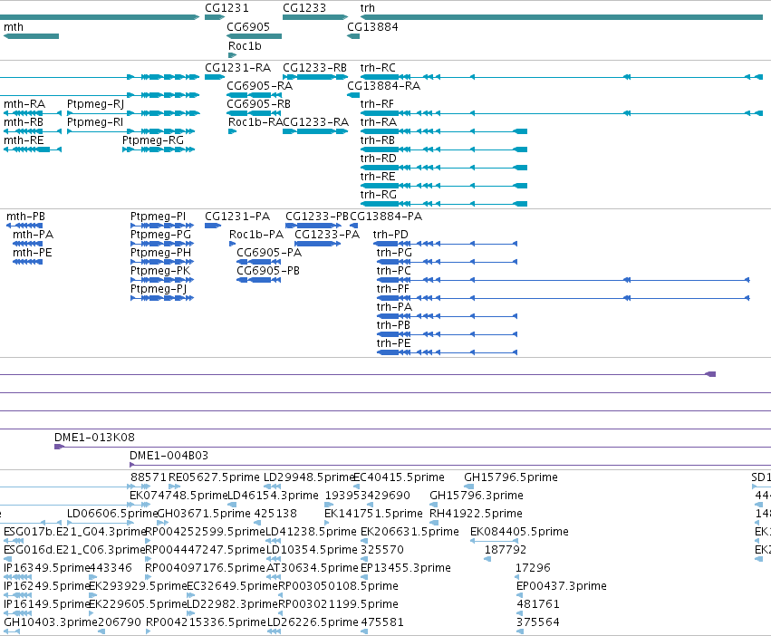Select the mth gene feature label
Viewport: 771px width, 636px height.
tap(14, 27)
